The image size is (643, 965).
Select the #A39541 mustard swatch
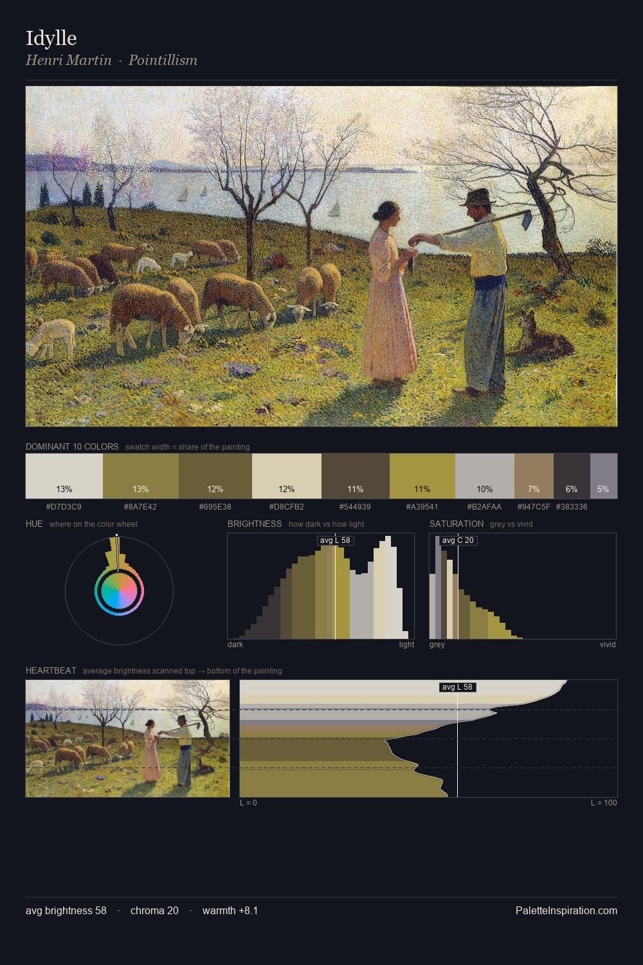click(x=422, y=476)
